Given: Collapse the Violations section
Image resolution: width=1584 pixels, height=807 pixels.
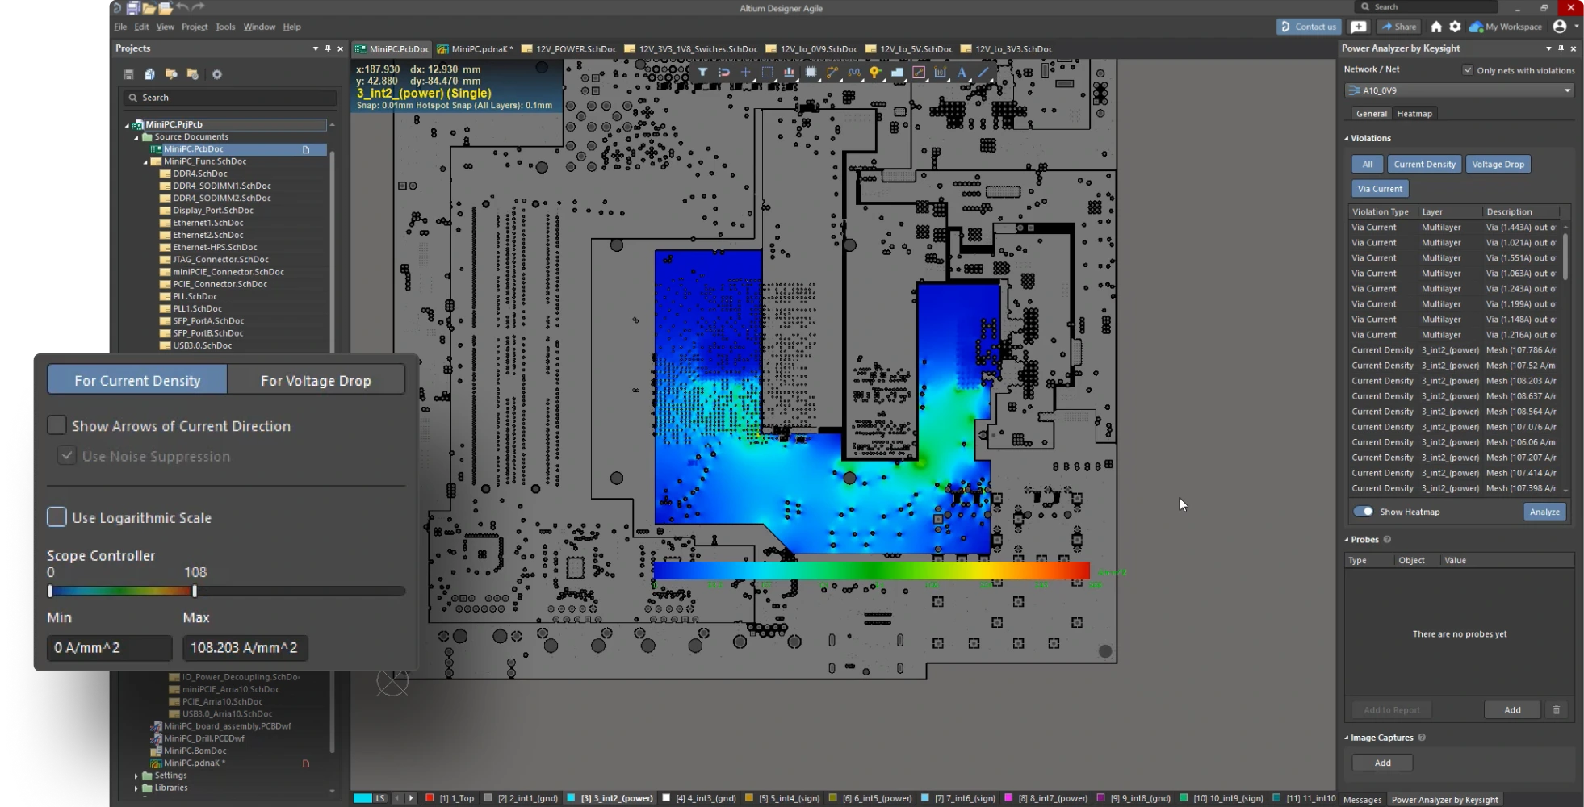Looking at the screenshot, I should click(x=1347, y=138).
